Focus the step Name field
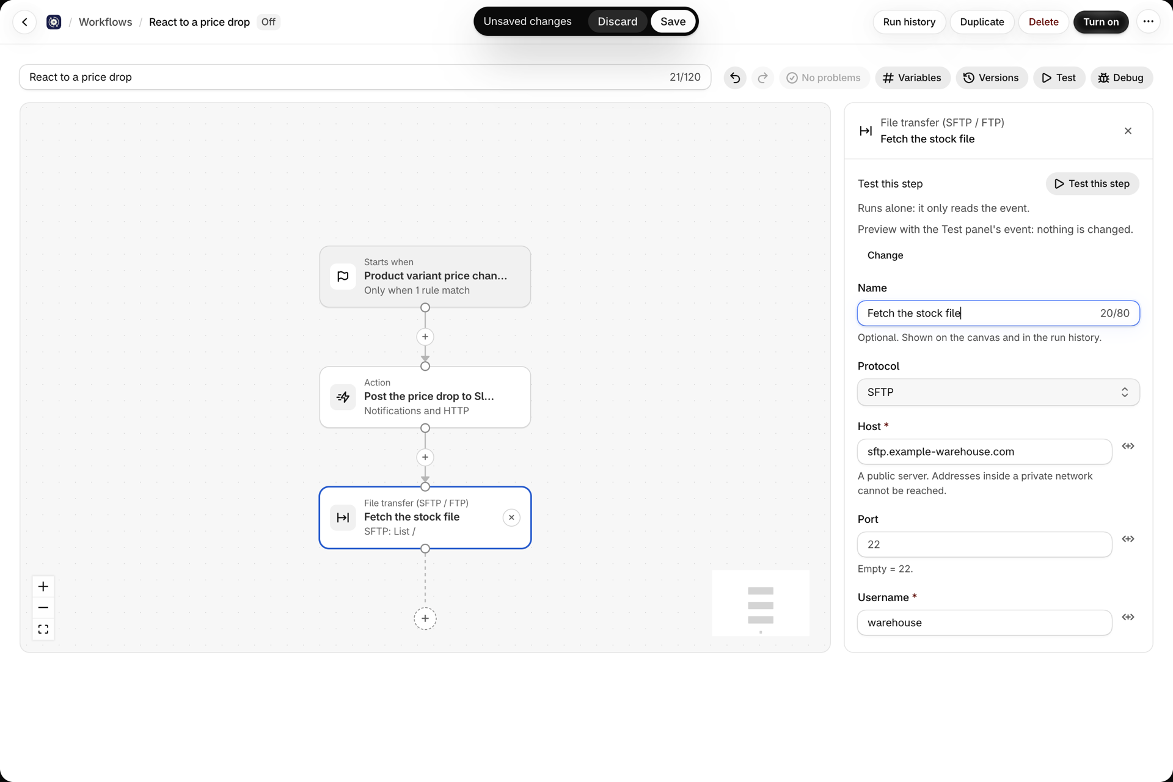The width and height of the screenshot is (1173, 782). pyautogui.click(x=998, y=313)
